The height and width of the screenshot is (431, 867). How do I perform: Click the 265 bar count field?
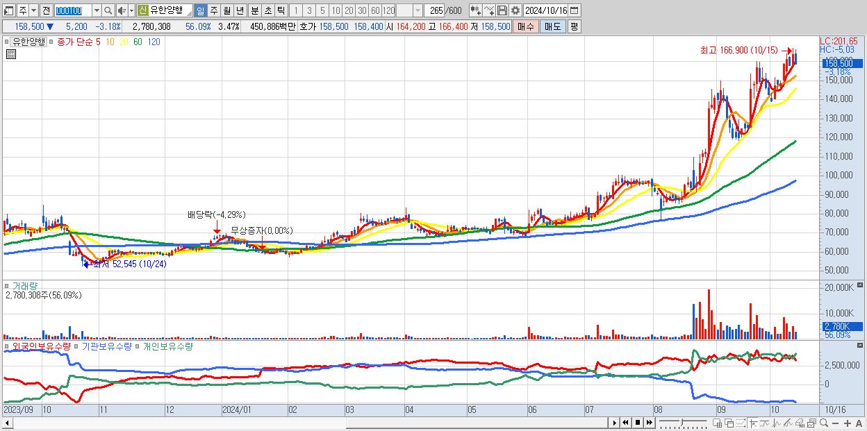point(434,10)
